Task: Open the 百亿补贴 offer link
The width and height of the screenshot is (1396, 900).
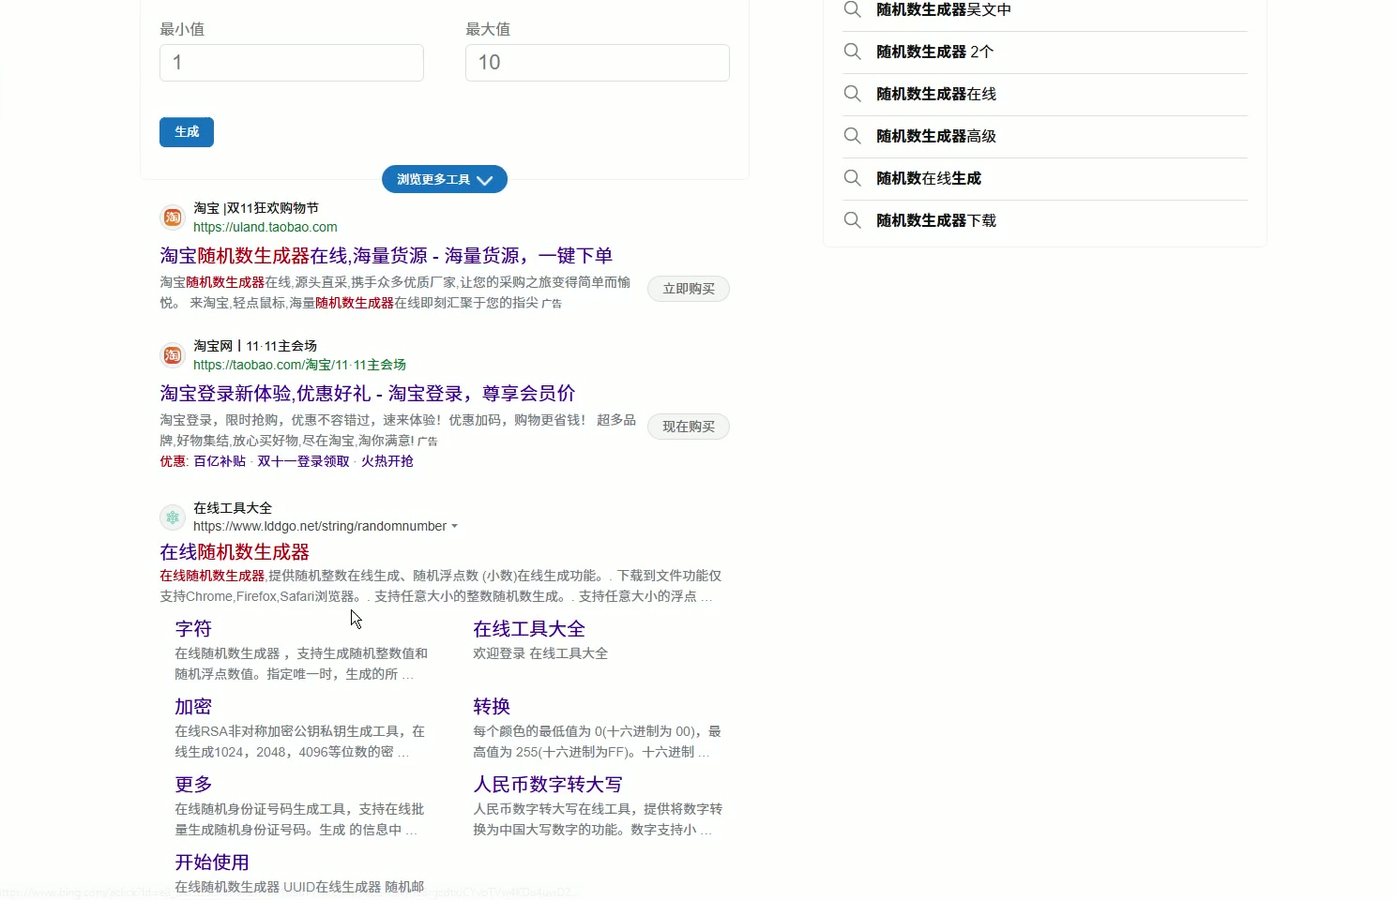Action: [x=220, y=461]
